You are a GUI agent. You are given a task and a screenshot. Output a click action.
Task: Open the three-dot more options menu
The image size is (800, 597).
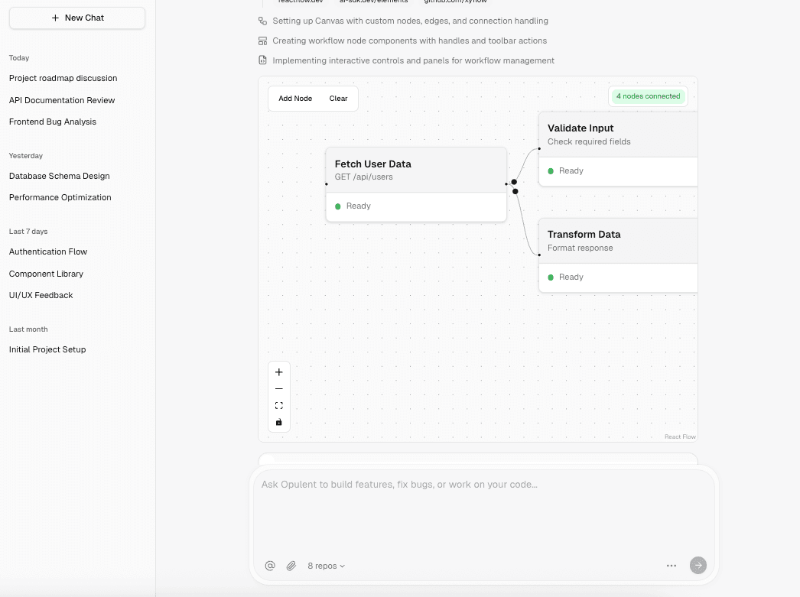click(x=672, y=566)
